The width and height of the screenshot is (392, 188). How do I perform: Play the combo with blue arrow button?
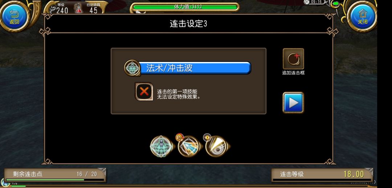click(x=293, y=103)
